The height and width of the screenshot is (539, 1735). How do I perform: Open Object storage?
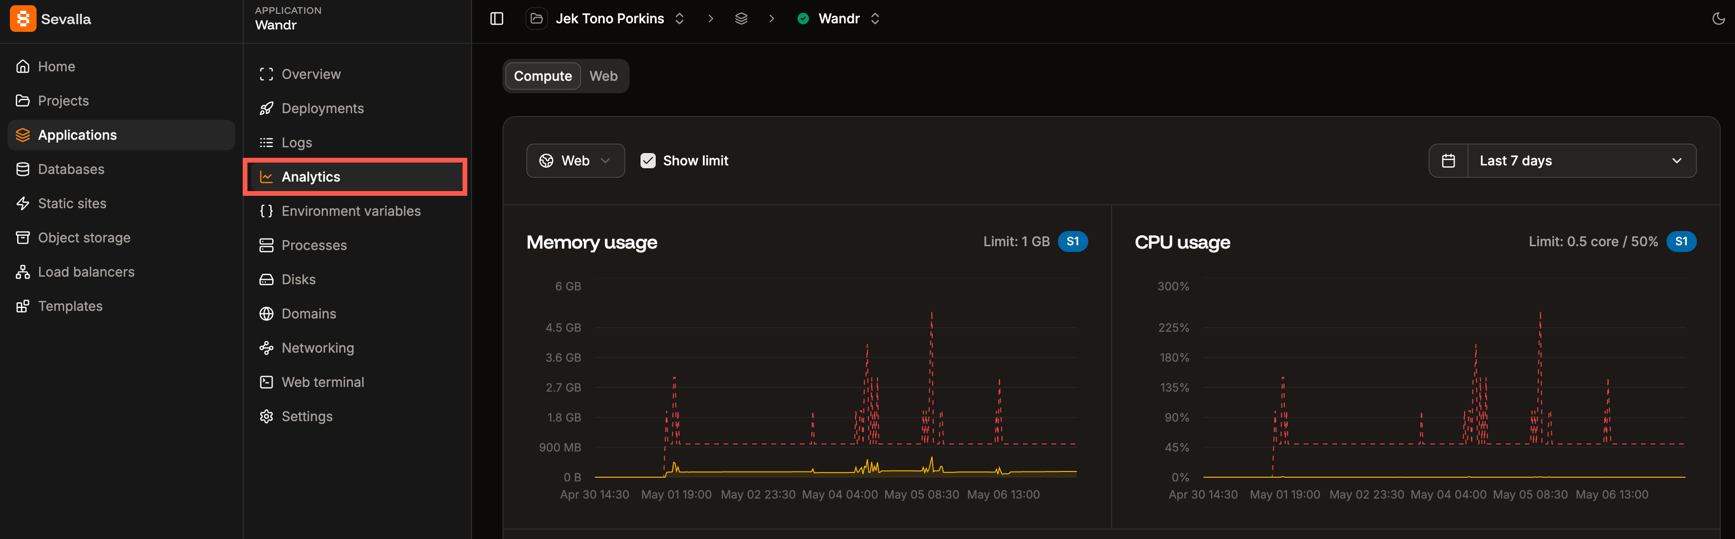[x=121, y=238]
